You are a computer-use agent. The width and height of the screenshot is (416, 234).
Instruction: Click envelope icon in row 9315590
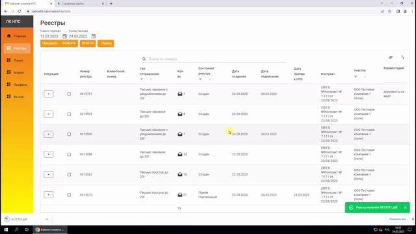(x=180, y=135)
